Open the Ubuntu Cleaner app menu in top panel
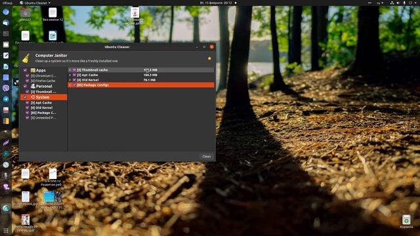This screenshot has width=420, height=236. [35, 3]
